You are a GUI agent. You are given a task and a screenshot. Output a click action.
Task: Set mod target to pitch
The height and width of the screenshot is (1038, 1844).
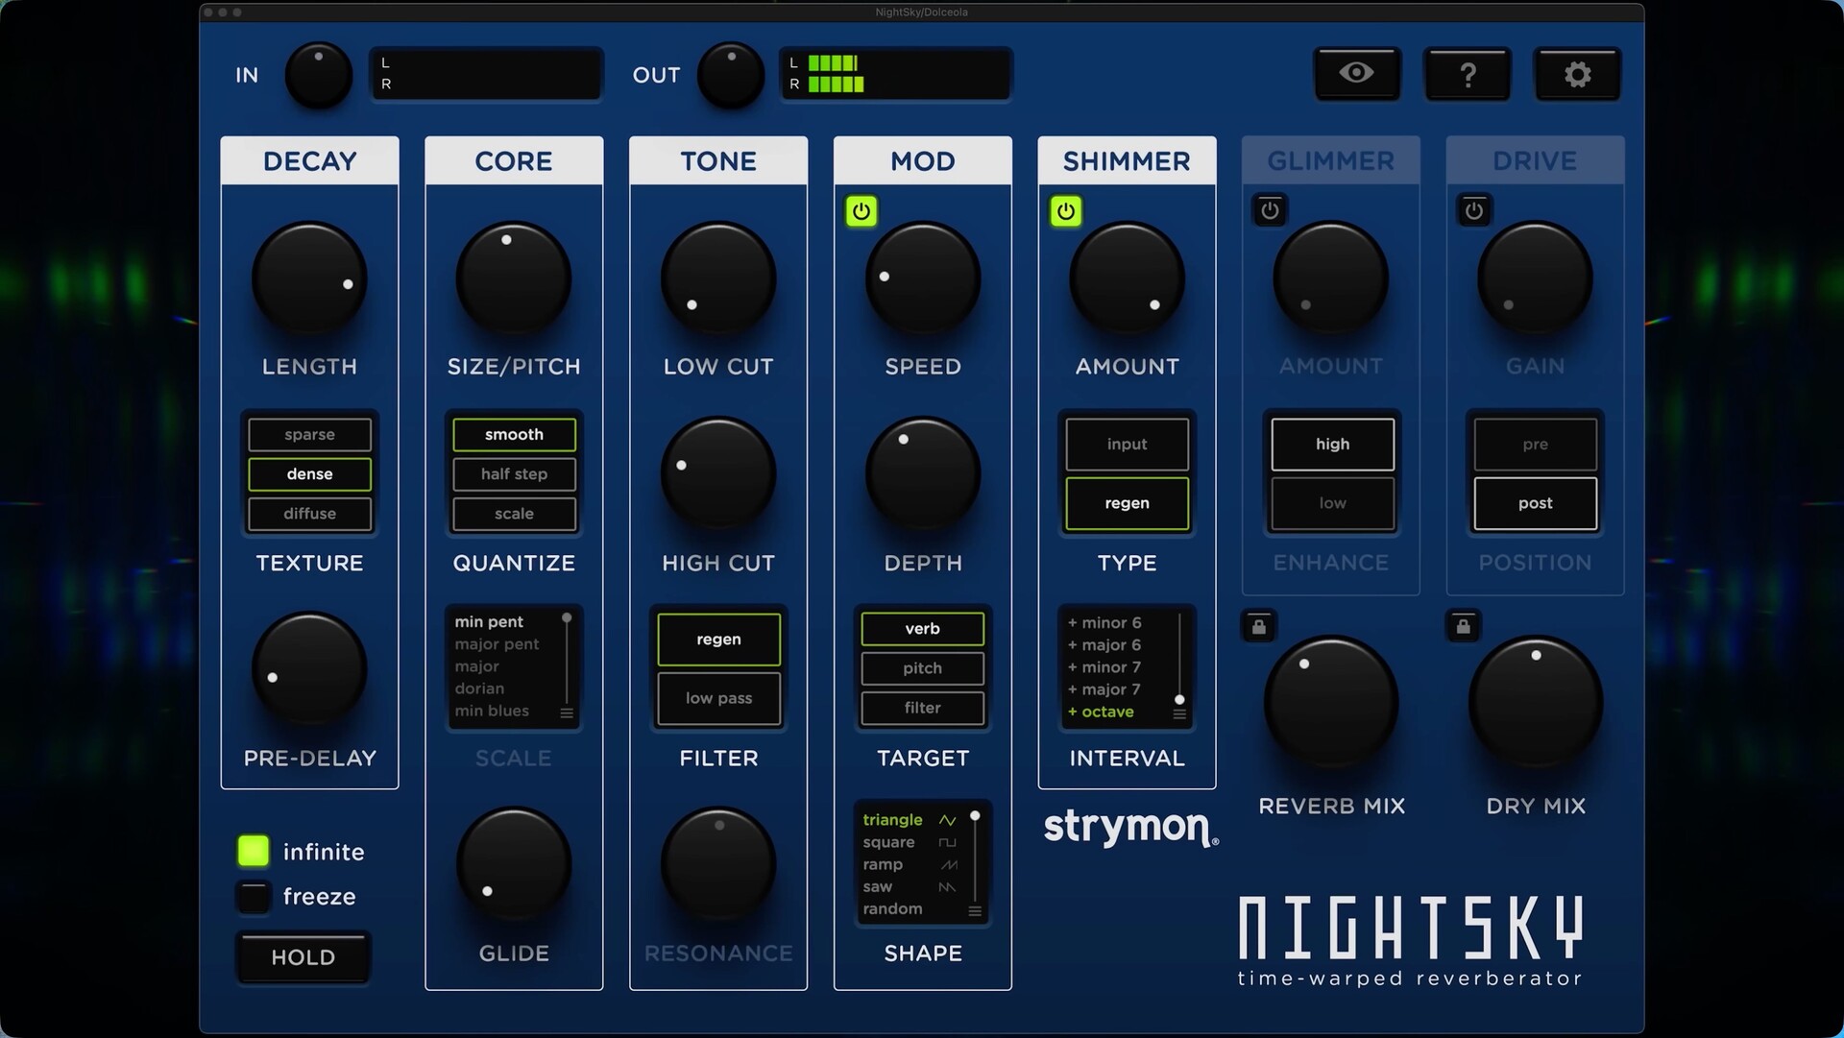tap(922, 668)
